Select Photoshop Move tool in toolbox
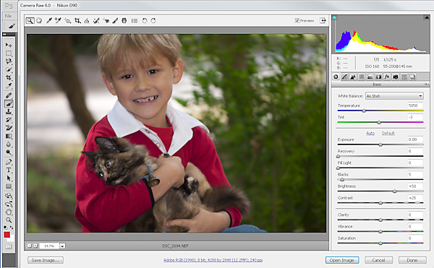Image resolution: width=434 pixels, height=268 pixels. 9,45
